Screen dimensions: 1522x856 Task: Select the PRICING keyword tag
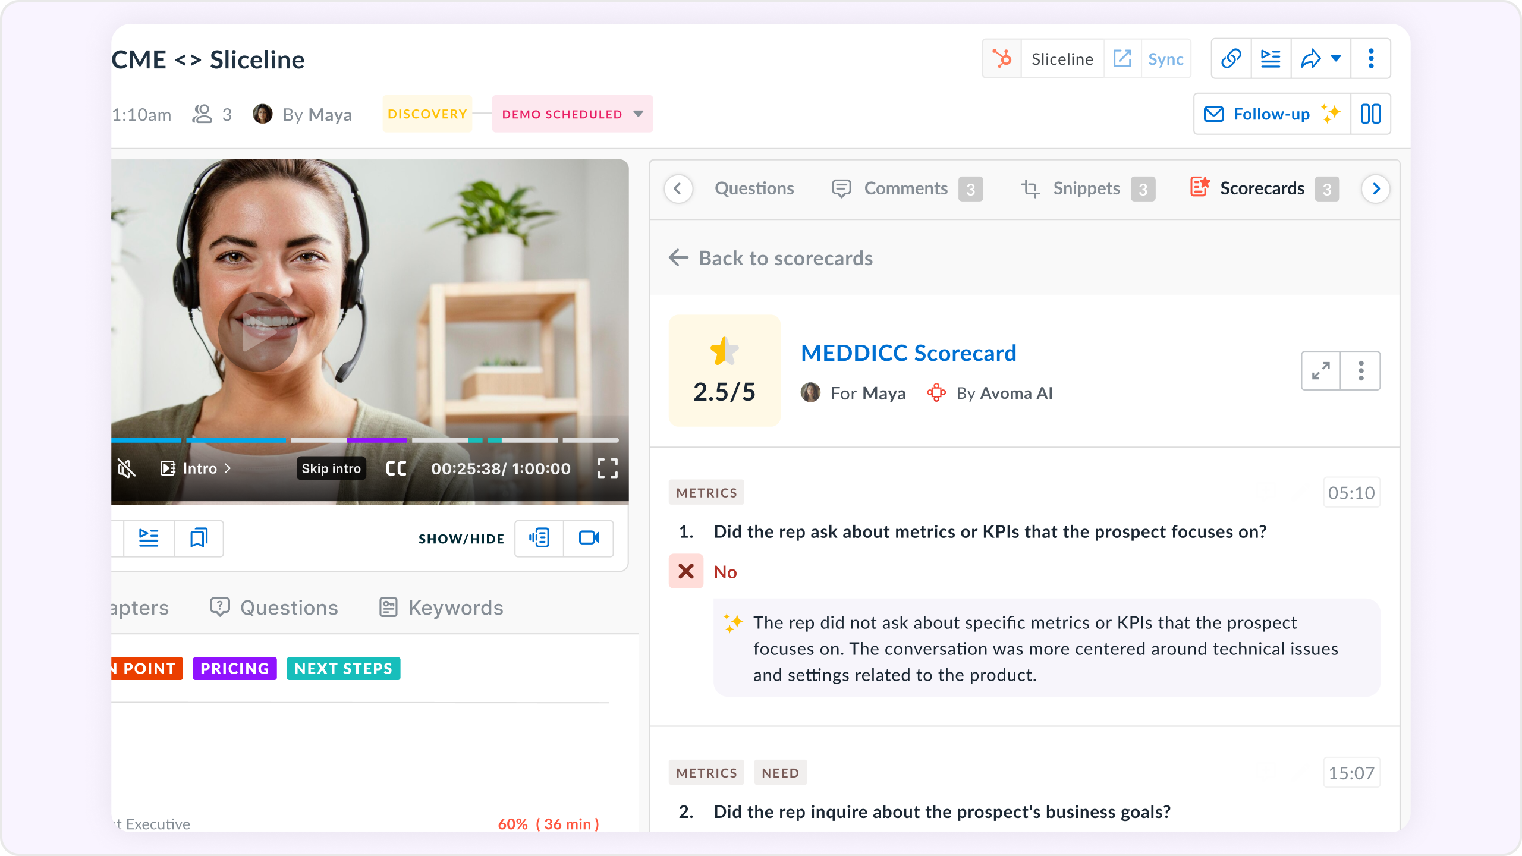click(235, 668)
